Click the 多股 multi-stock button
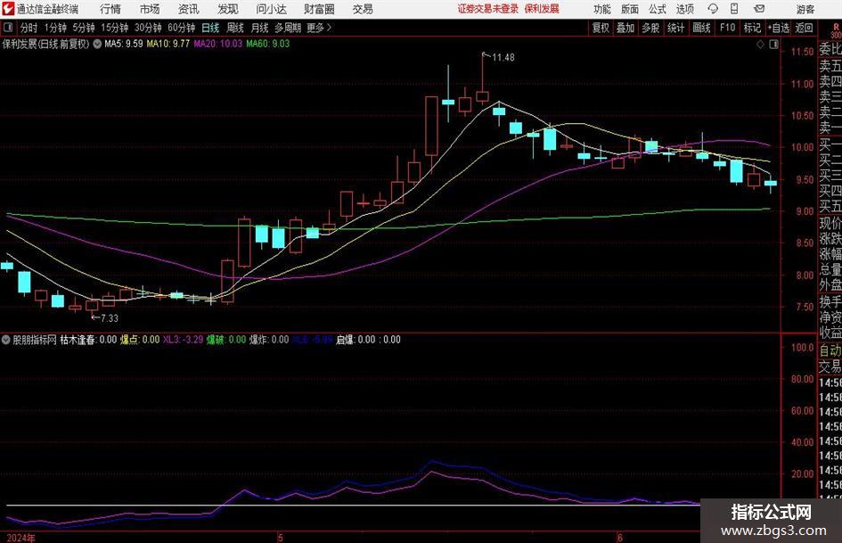 click(x=650, y=28)
